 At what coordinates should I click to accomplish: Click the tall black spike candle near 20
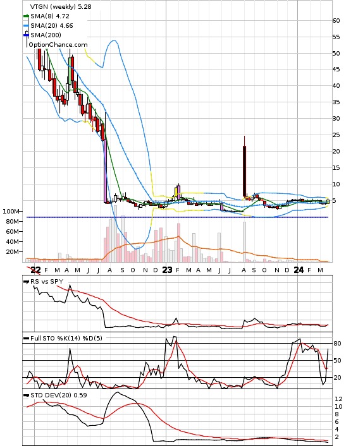[244, 171]
